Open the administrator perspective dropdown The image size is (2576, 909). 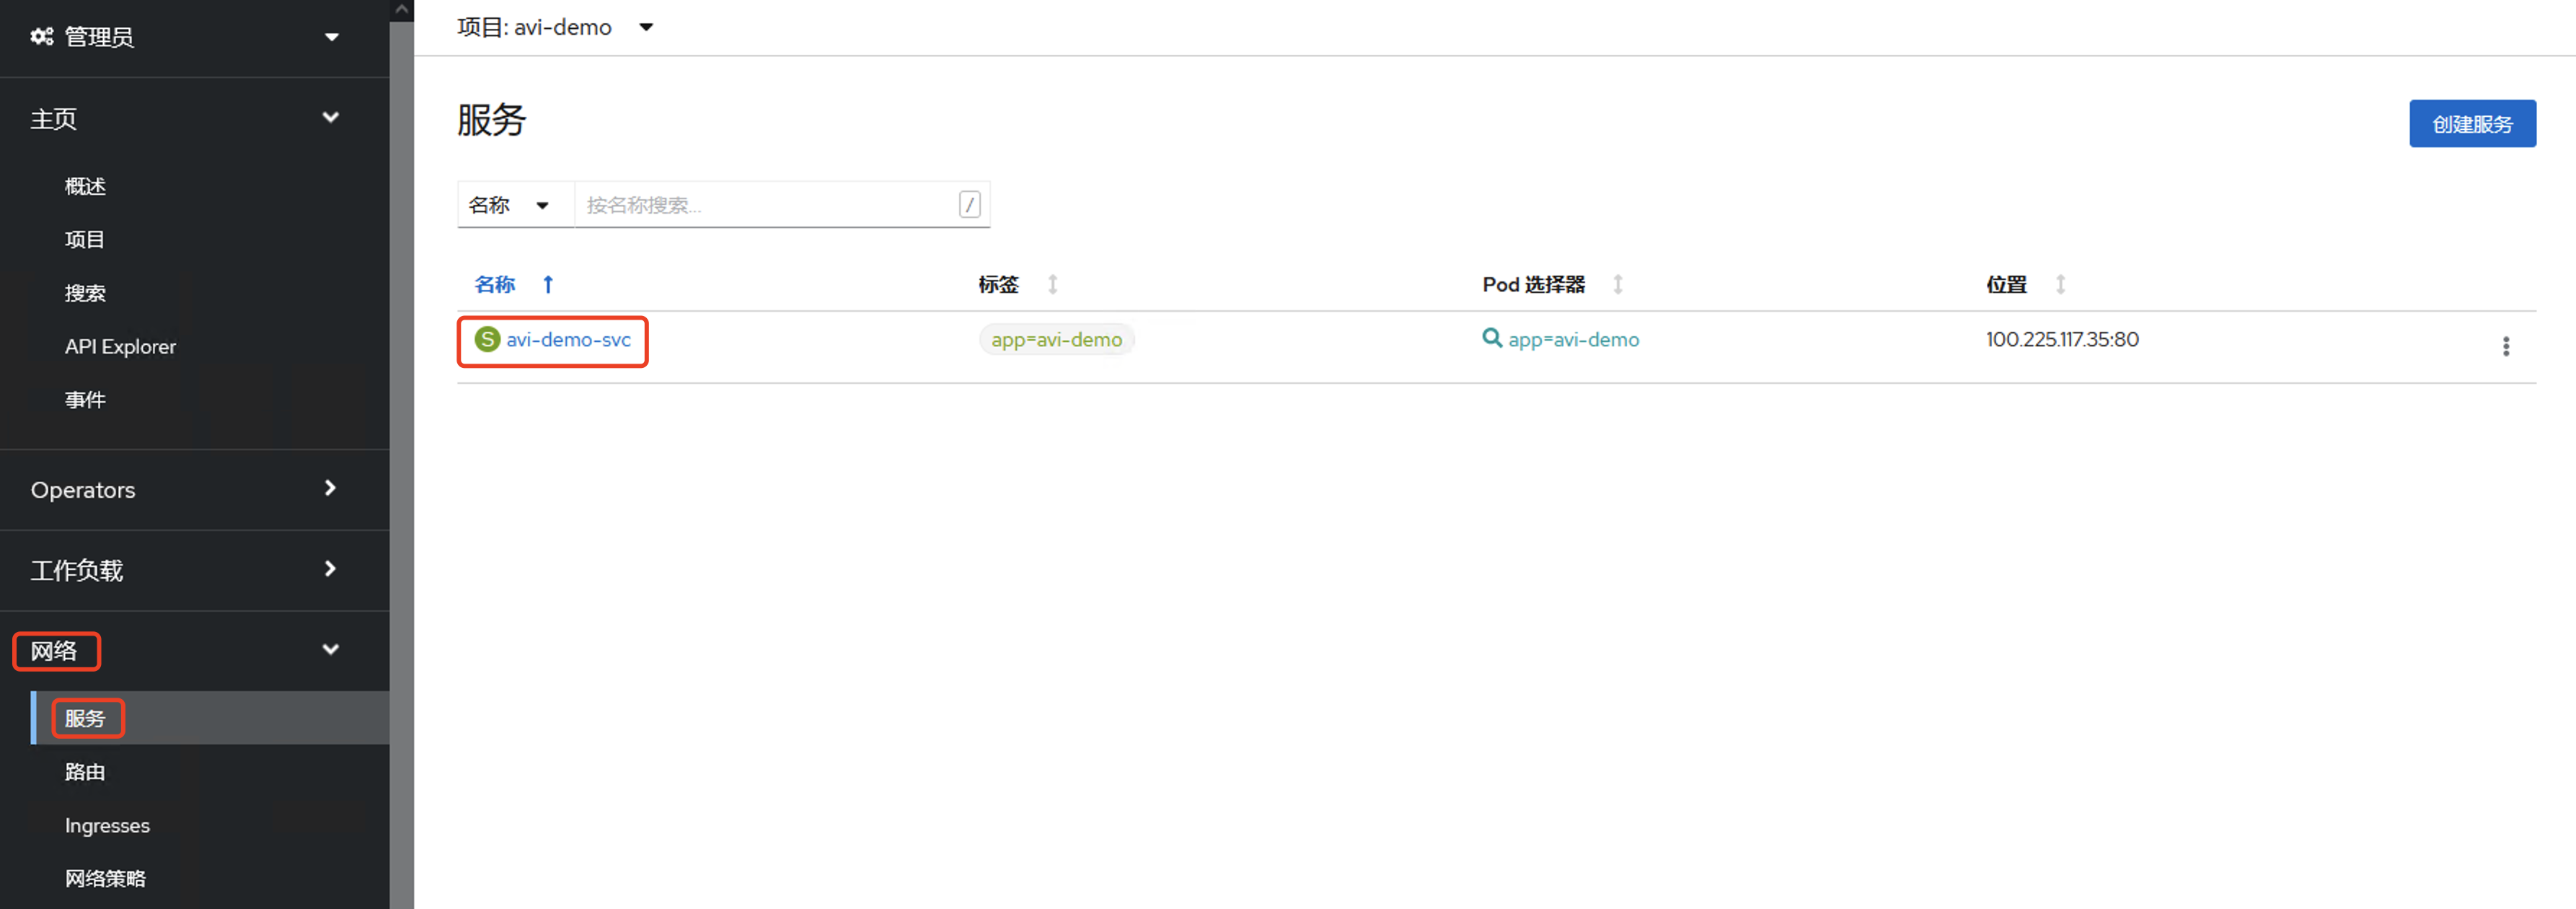point(332,37)
